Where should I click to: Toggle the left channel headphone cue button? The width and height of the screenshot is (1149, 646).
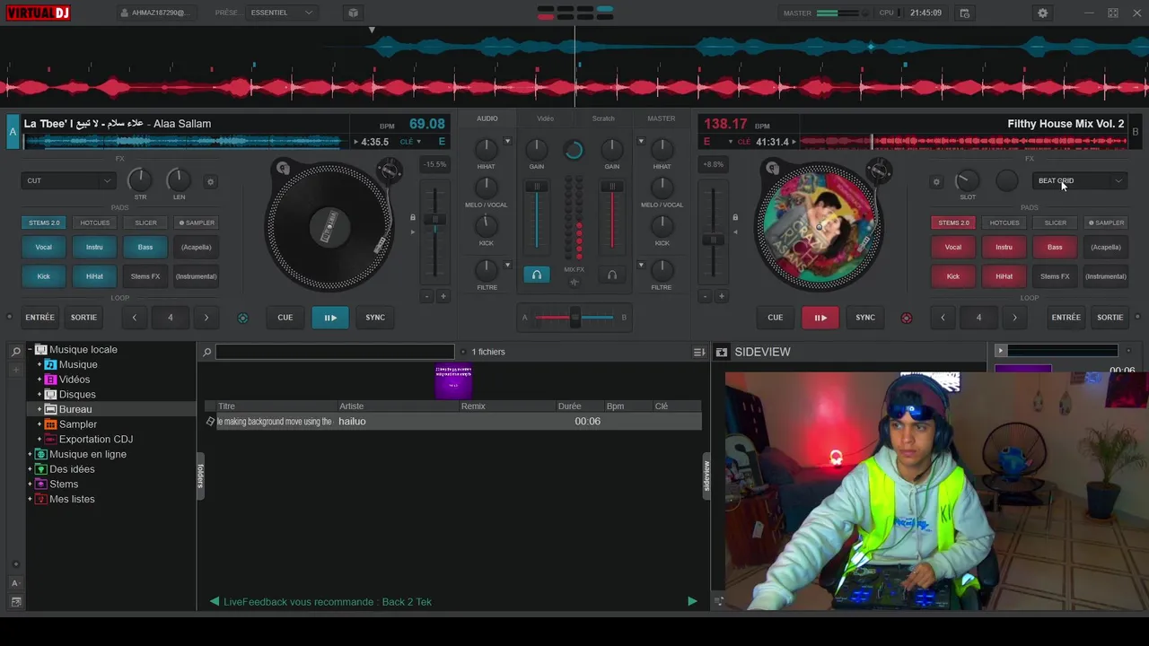(537, 275)
